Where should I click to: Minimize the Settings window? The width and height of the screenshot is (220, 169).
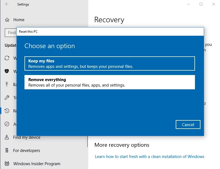(188, 4)
